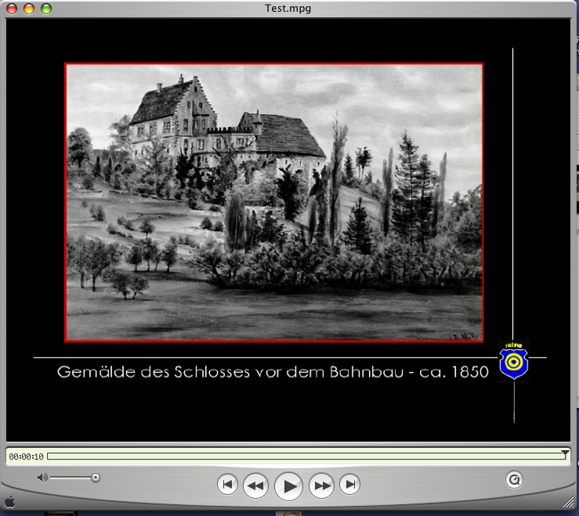Jump to the start of the movie

click(x=226, y=485)
